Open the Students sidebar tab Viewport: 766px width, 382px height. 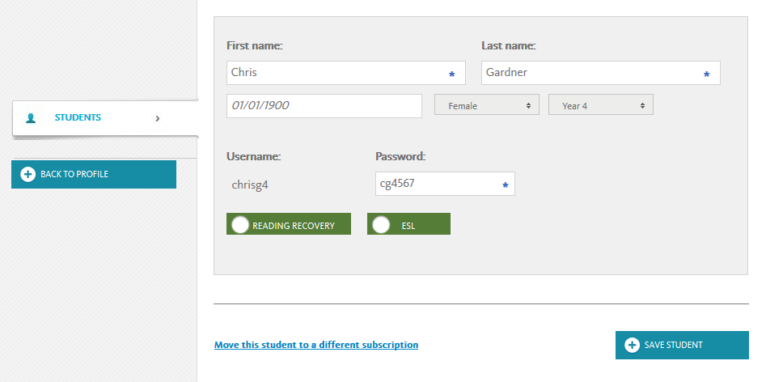105,117
